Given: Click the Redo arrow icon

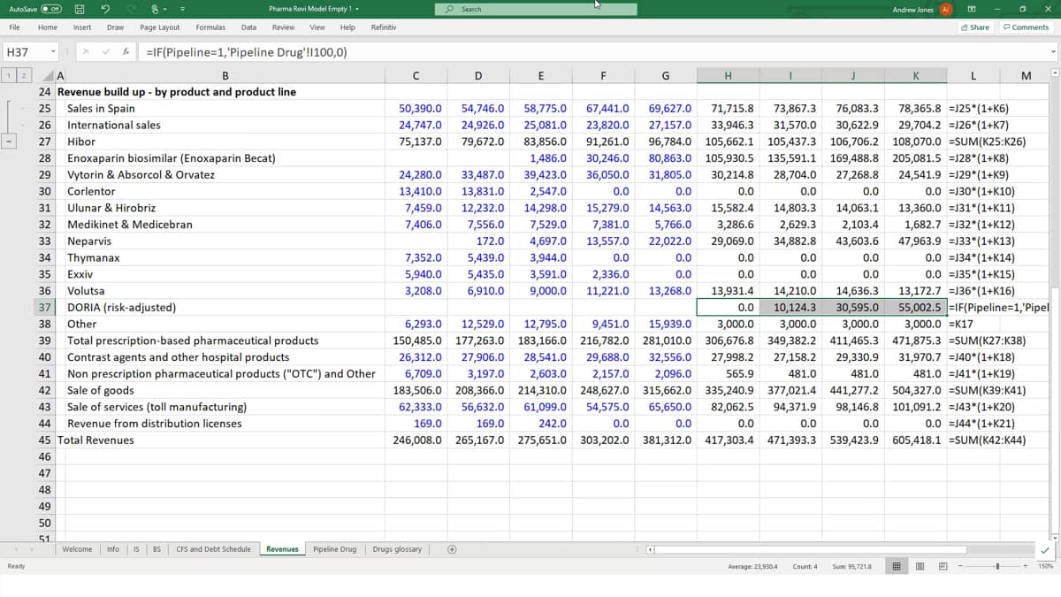Looking at the screenshot, I should 133,9.
